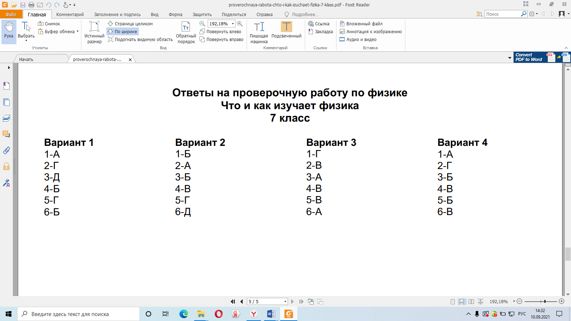Attach a Вложенный файл
The height and width of the screenshot is (321, 571).
pyautogui.click(x=361, y=24)
